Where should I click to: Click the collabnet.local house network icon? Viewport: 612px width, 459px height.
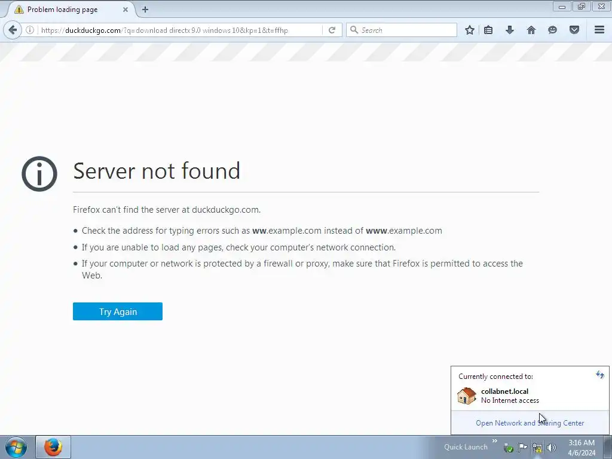pos(467,396)
